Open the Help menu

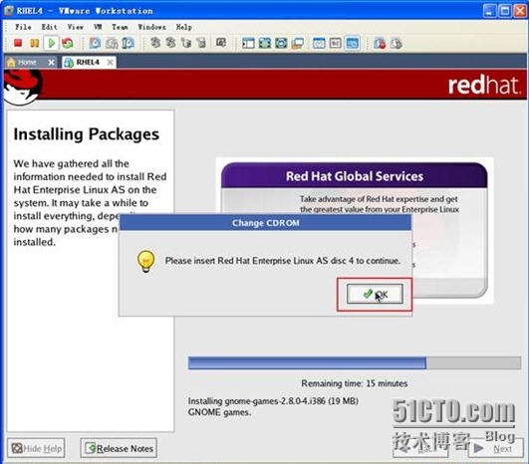tap(184, 27)
